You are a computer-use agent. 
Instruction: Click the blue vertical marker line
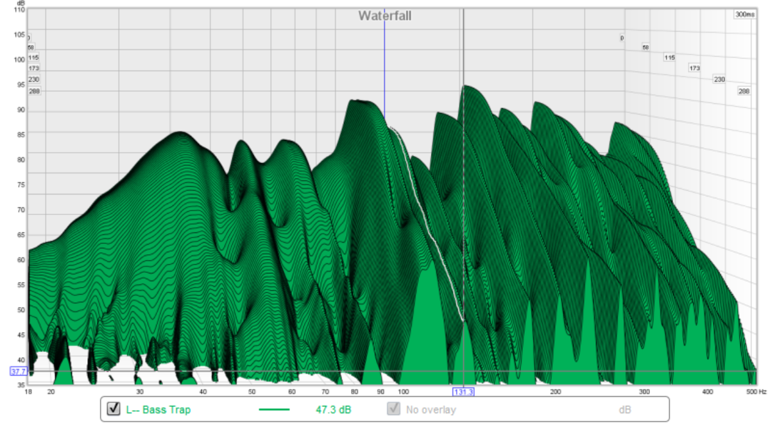tap(384, 64)
